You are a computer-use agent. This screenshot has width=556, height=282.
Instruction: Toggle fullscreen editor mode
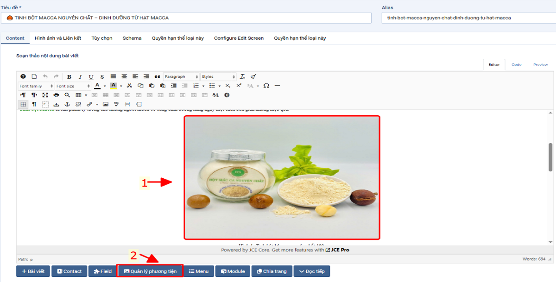tap(45, 95)
